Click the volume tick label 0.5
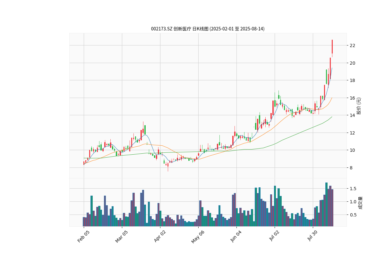The image size is (385, 276). pos(353,215)
